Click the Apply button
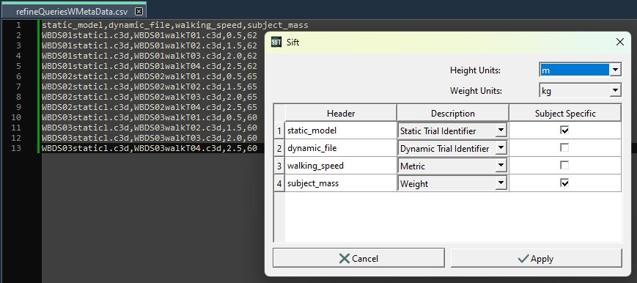Screen dimensions: 637x283 [x=537, y=258]
